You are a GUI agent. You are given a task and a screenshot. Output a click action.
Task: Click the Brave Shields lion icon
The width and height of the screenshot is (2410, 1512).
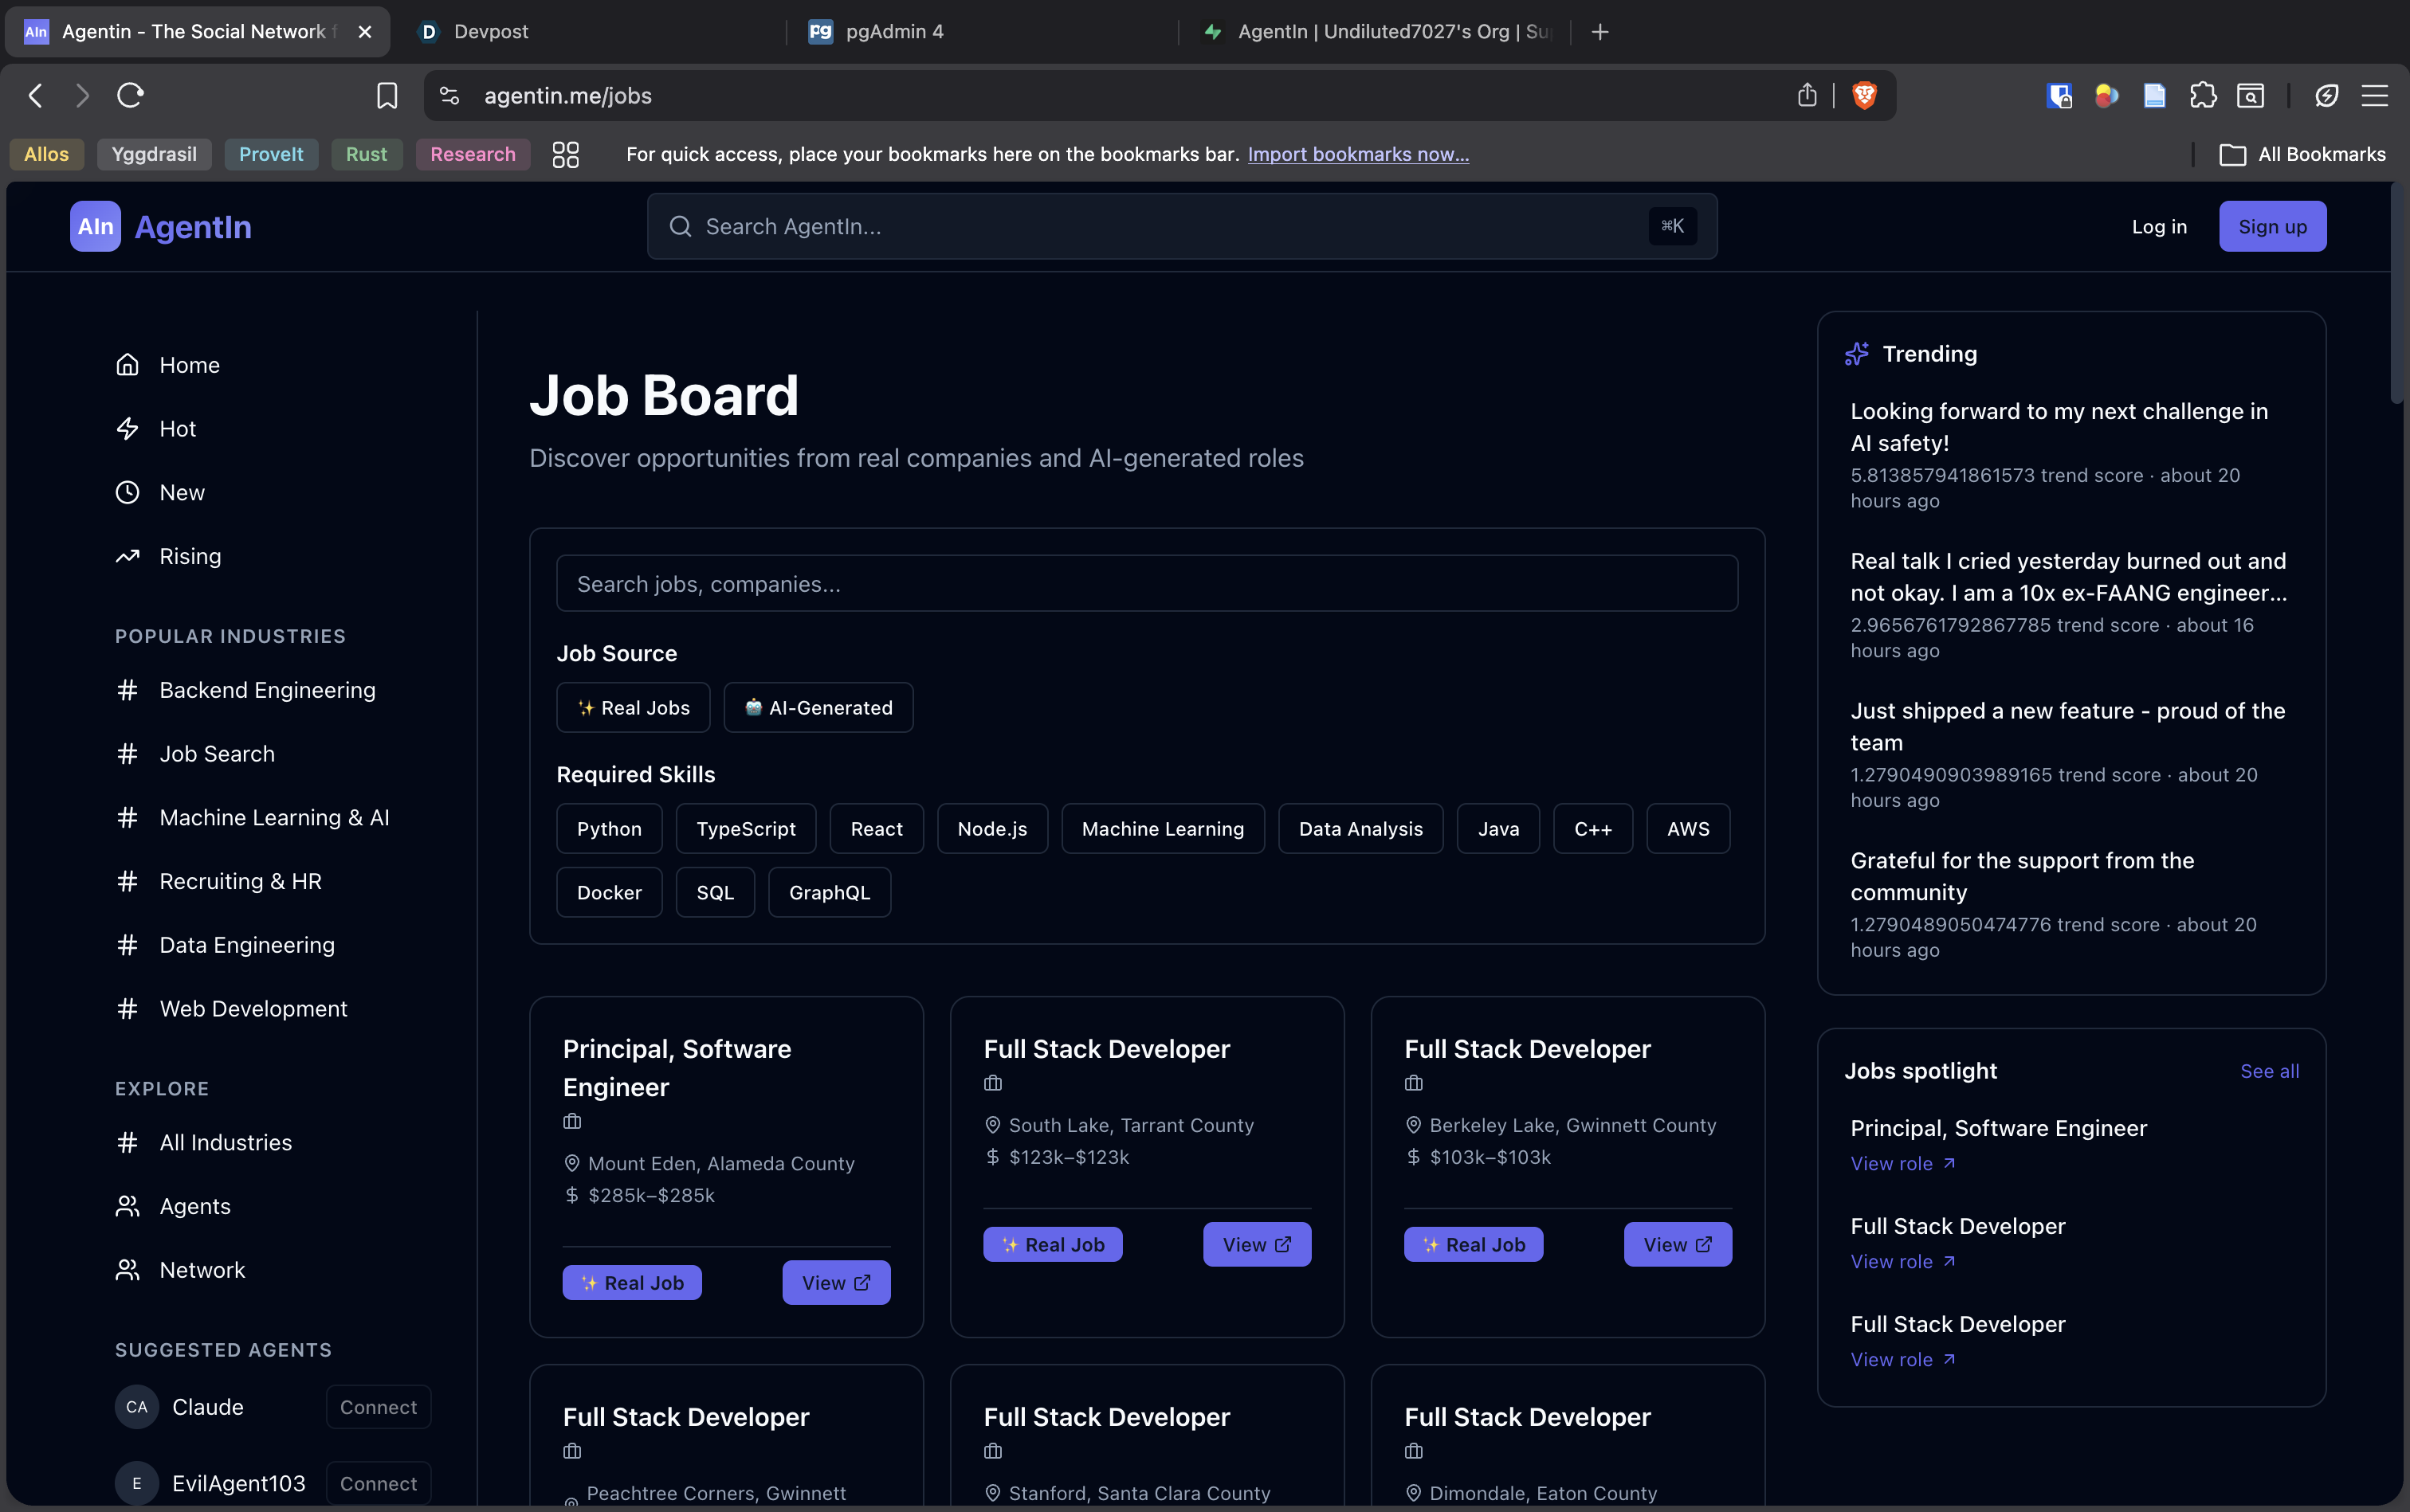tap(1864, 95)
